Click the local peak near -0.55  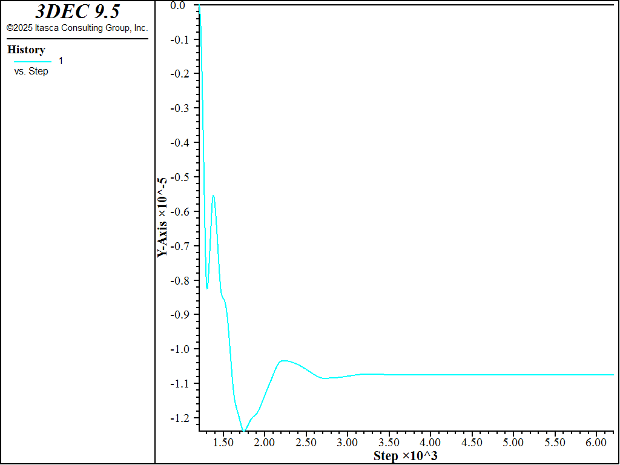[x=213, y=196]
